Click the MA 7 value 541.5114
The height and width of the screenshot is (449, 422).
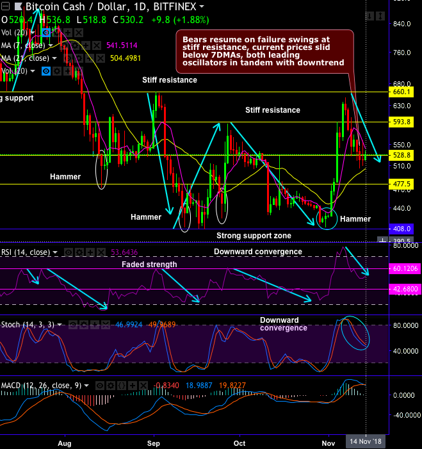122,45
